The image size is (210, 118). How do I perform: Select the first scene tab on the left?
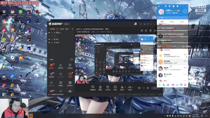point(52,29)
